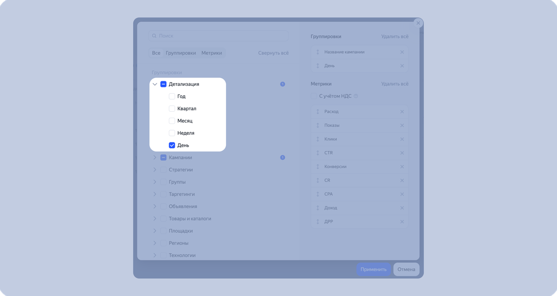The image size is (557, 296).
Task: Enable the С учётом НДС checkbox
Action: tap(314, 96)
